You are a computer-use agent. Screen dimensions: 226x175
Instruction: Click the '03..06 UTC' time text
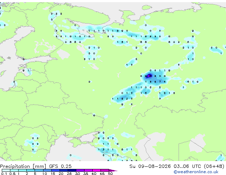tap(187, 166)
